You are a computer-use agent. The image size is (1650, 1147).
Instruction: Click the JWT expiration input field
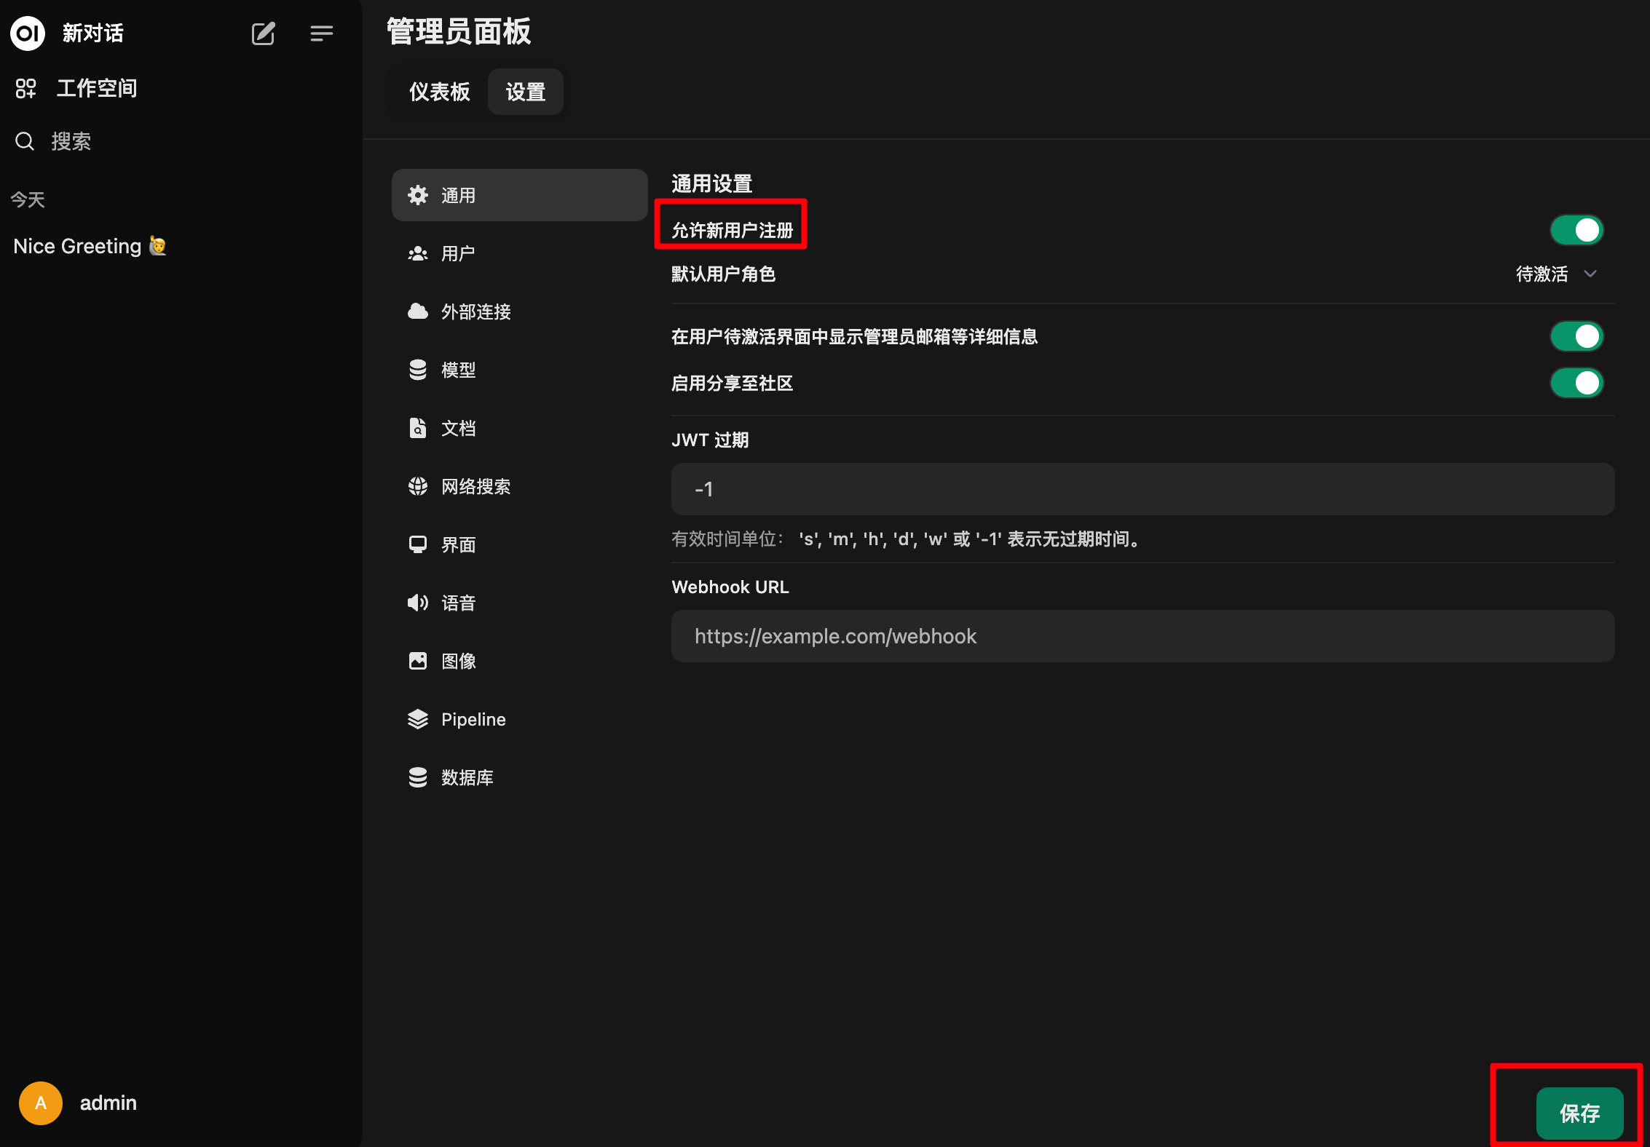tap(1142, 489)
